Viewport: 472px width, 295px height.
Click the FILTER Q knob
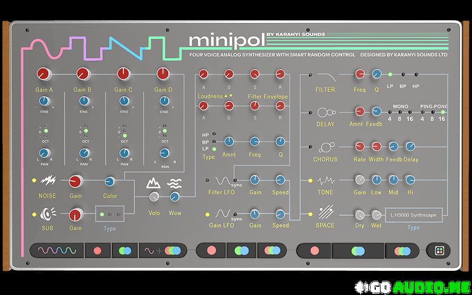click(376, 74)
